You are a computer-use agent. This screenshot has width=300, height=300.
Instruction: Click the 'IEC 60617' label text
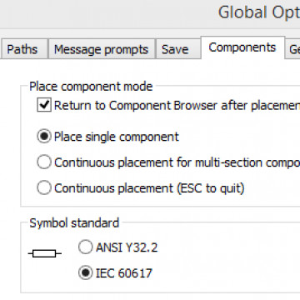pyautogui.click(x=124, y=273)
